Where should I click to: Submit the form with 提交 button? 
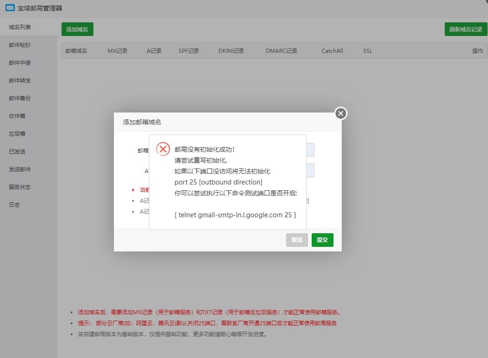(323, 240)
